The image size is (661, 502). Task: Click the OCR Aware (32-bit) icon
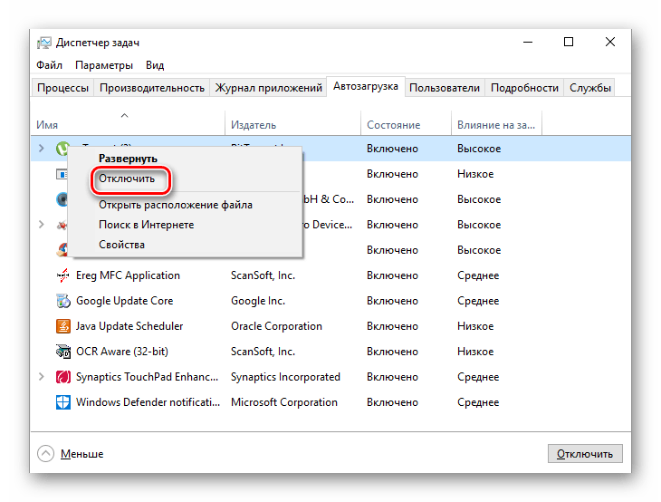point(62,352)
